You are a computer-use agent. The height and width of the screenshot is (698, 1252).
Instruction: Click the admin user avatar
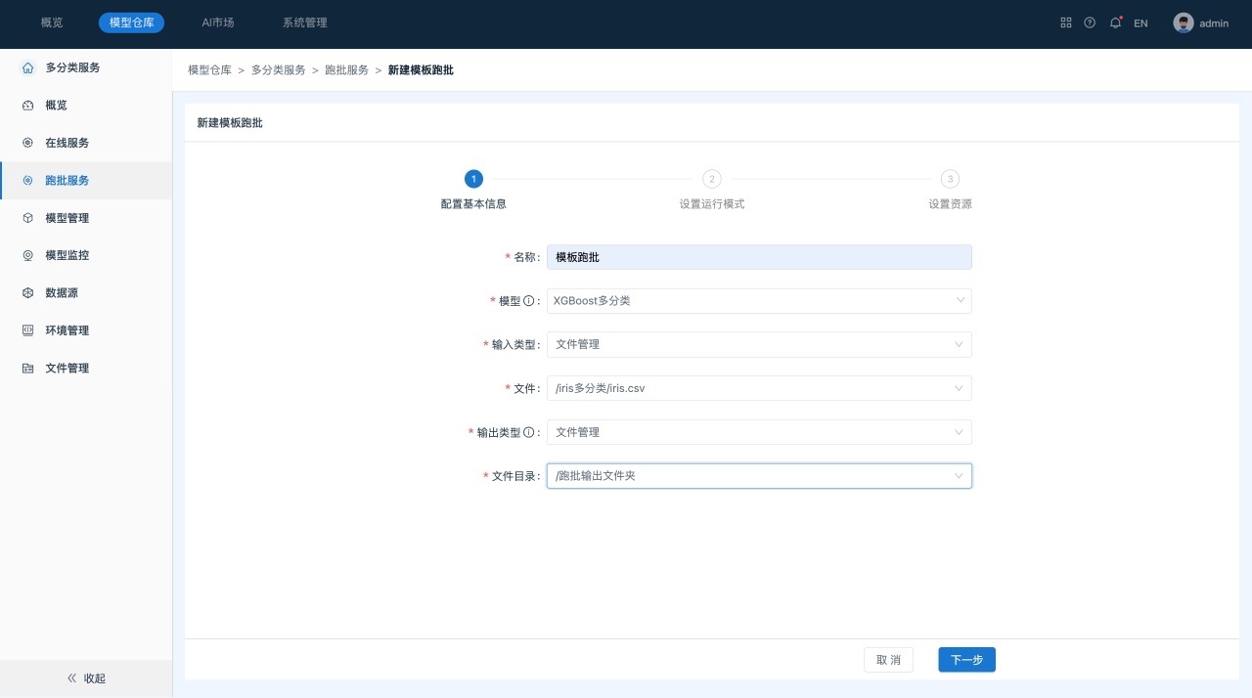pos(1184,22)
